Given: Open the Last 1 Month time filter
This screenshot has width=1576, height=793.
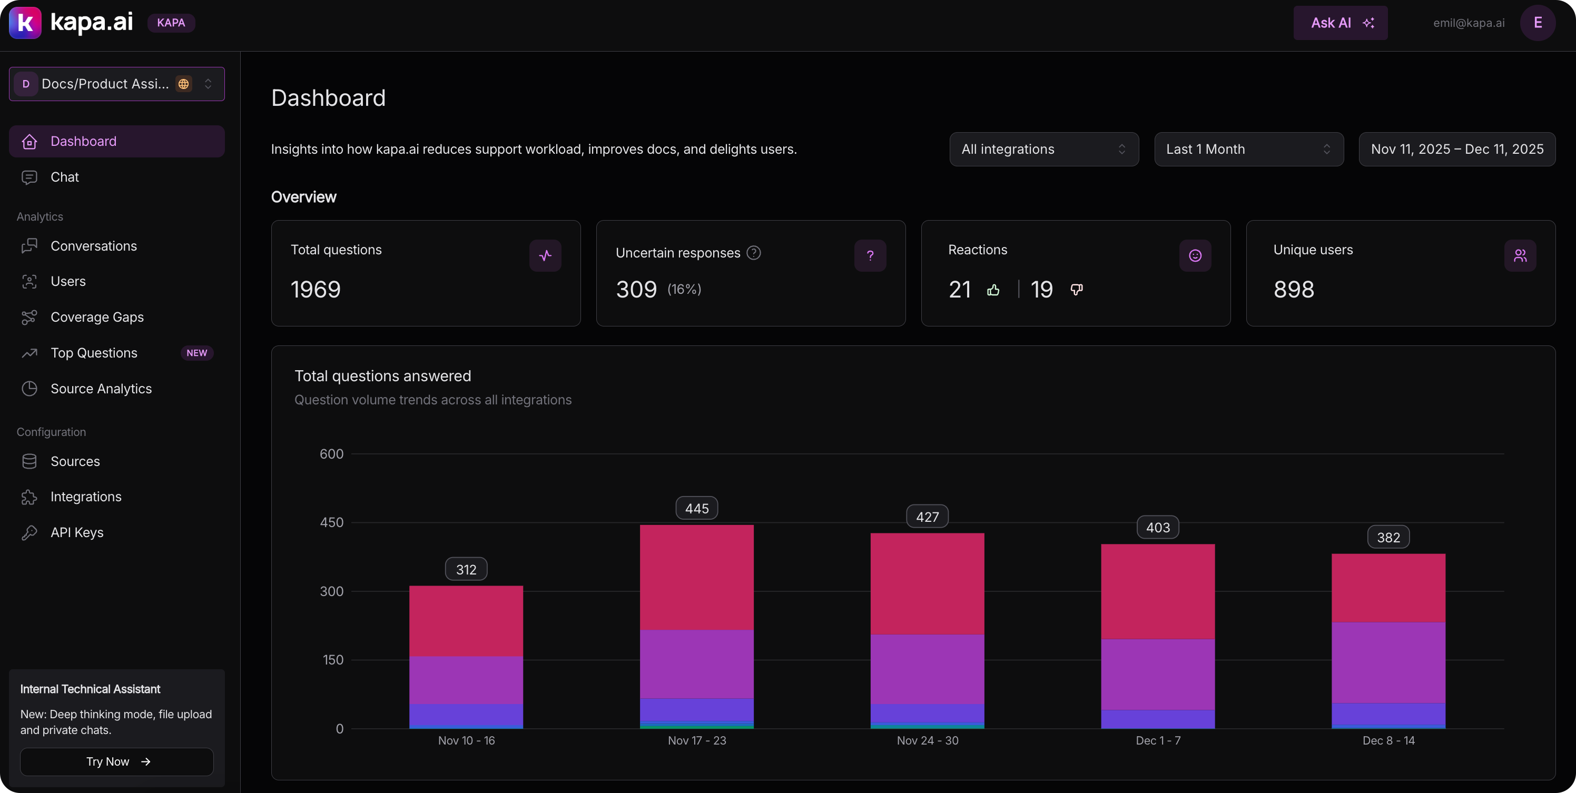Looking at the screenshot, I should pyautogui.click(x=1248, y=148).
